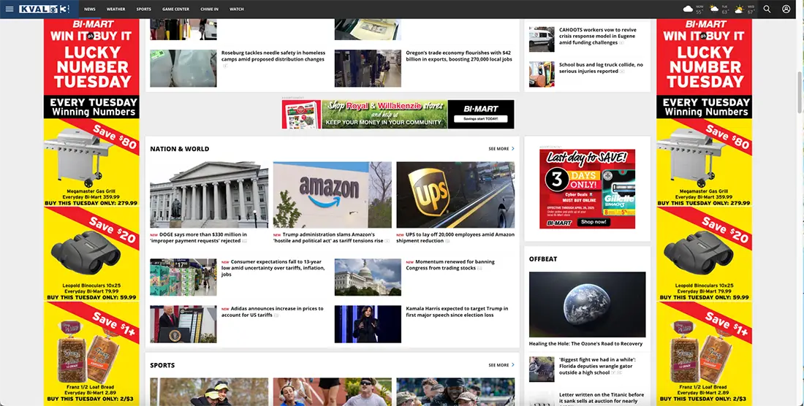Screen dimensions: 804x406
Task: Click the page vertical scrollbar thumb
Action: click(x=799, y=92)
